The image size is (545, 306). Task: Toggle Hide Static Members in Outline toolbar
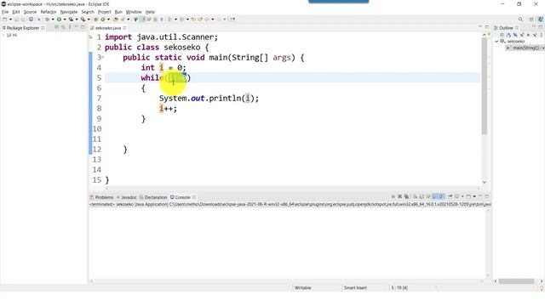[522, 35]
